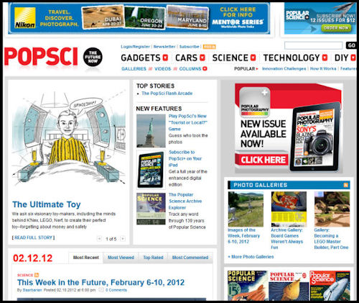Open the Subscribe link in header
The height and width of the screenshot is (303, 359).
point(189,47)
